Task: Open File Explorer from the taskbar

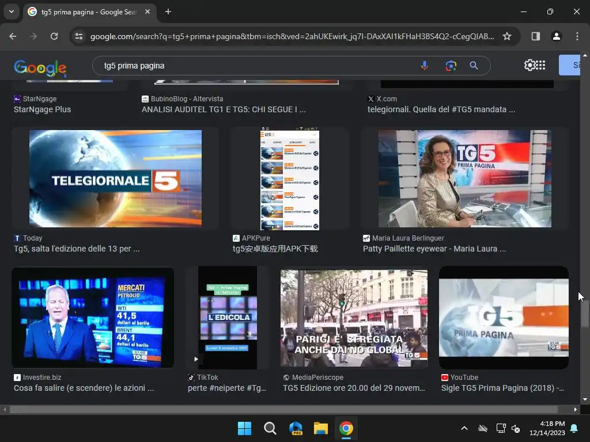Action: [x=321, y=428]
